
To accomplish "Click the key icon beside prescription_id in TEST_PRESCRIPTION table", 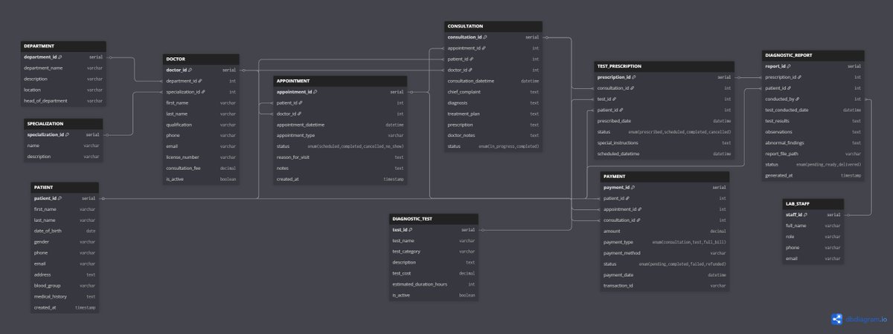I will pyautogui.click(x=636, y=76).
